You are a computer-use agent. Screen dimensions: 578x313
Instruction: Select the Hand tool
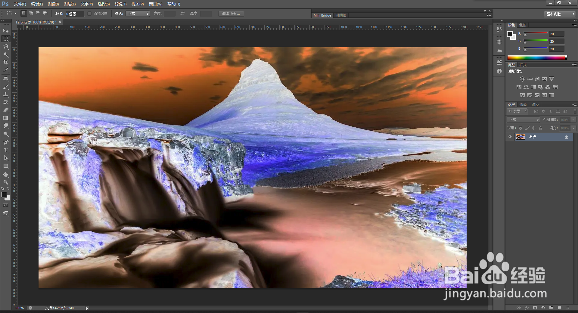click(x=6, y=175)
